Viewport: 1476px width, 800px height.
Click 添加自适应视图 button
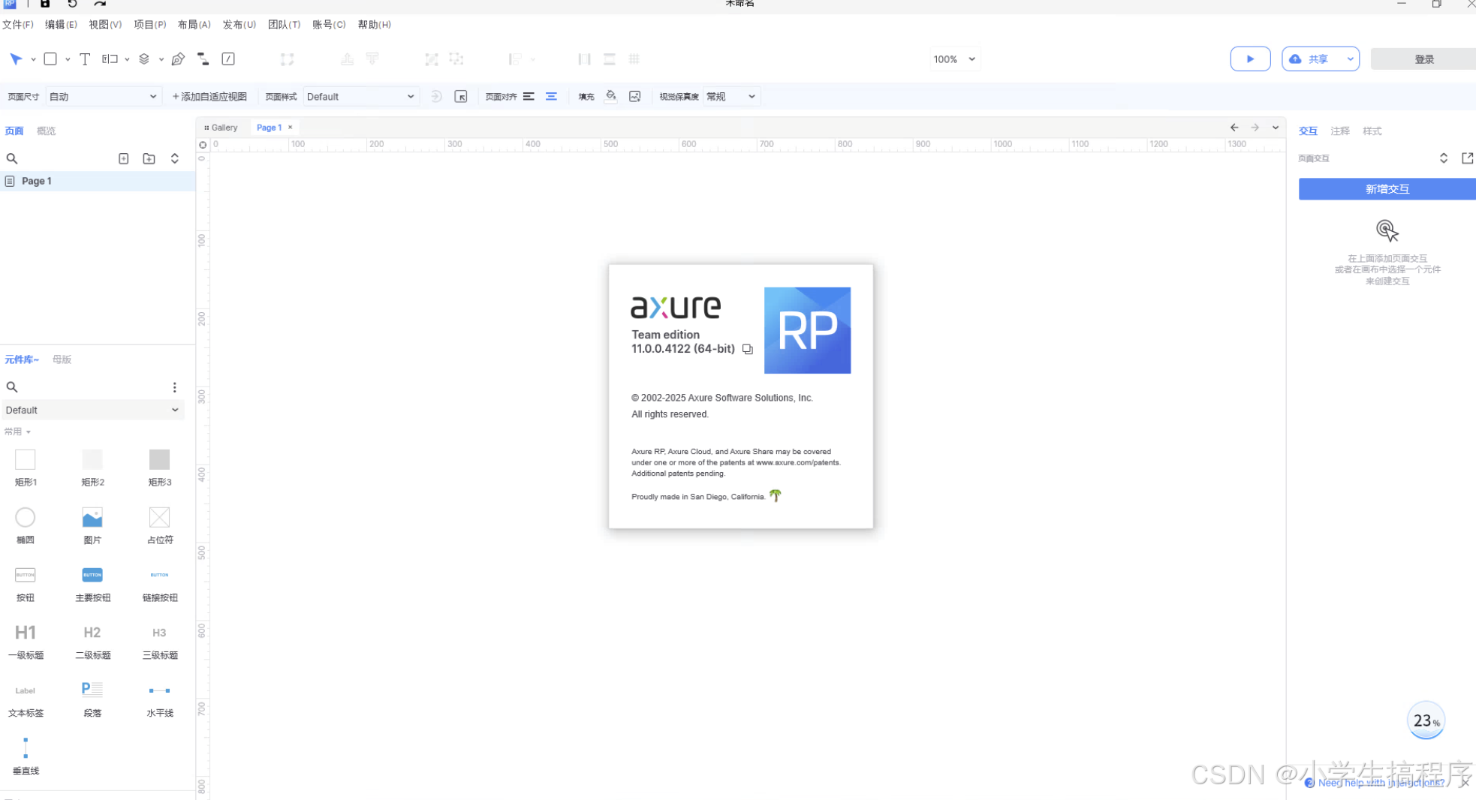coord(209,97)
